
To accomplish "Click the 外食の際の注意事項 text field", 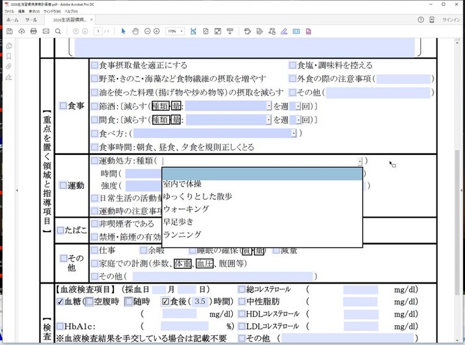I will (403, 79).
